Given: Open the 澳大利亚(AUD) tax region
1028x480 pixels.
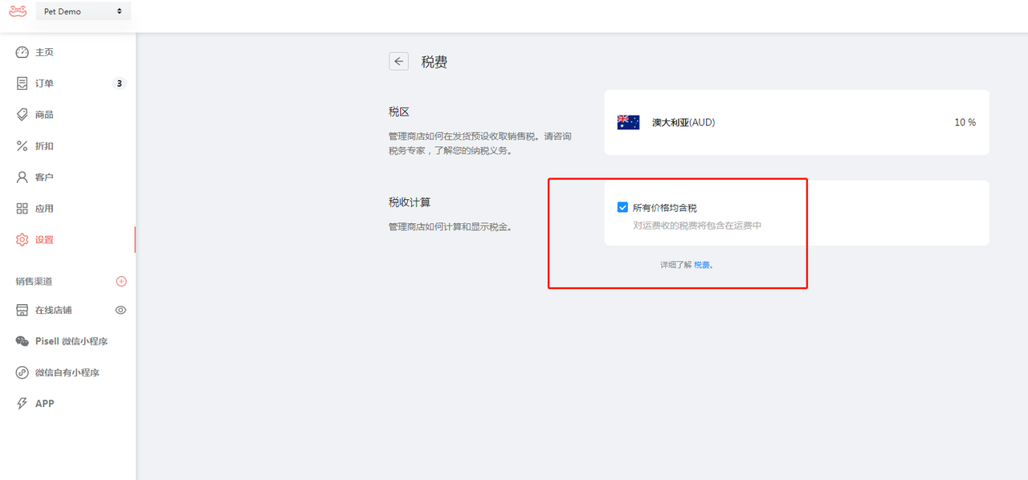Looking at the screenshot, I should point(797,122).
